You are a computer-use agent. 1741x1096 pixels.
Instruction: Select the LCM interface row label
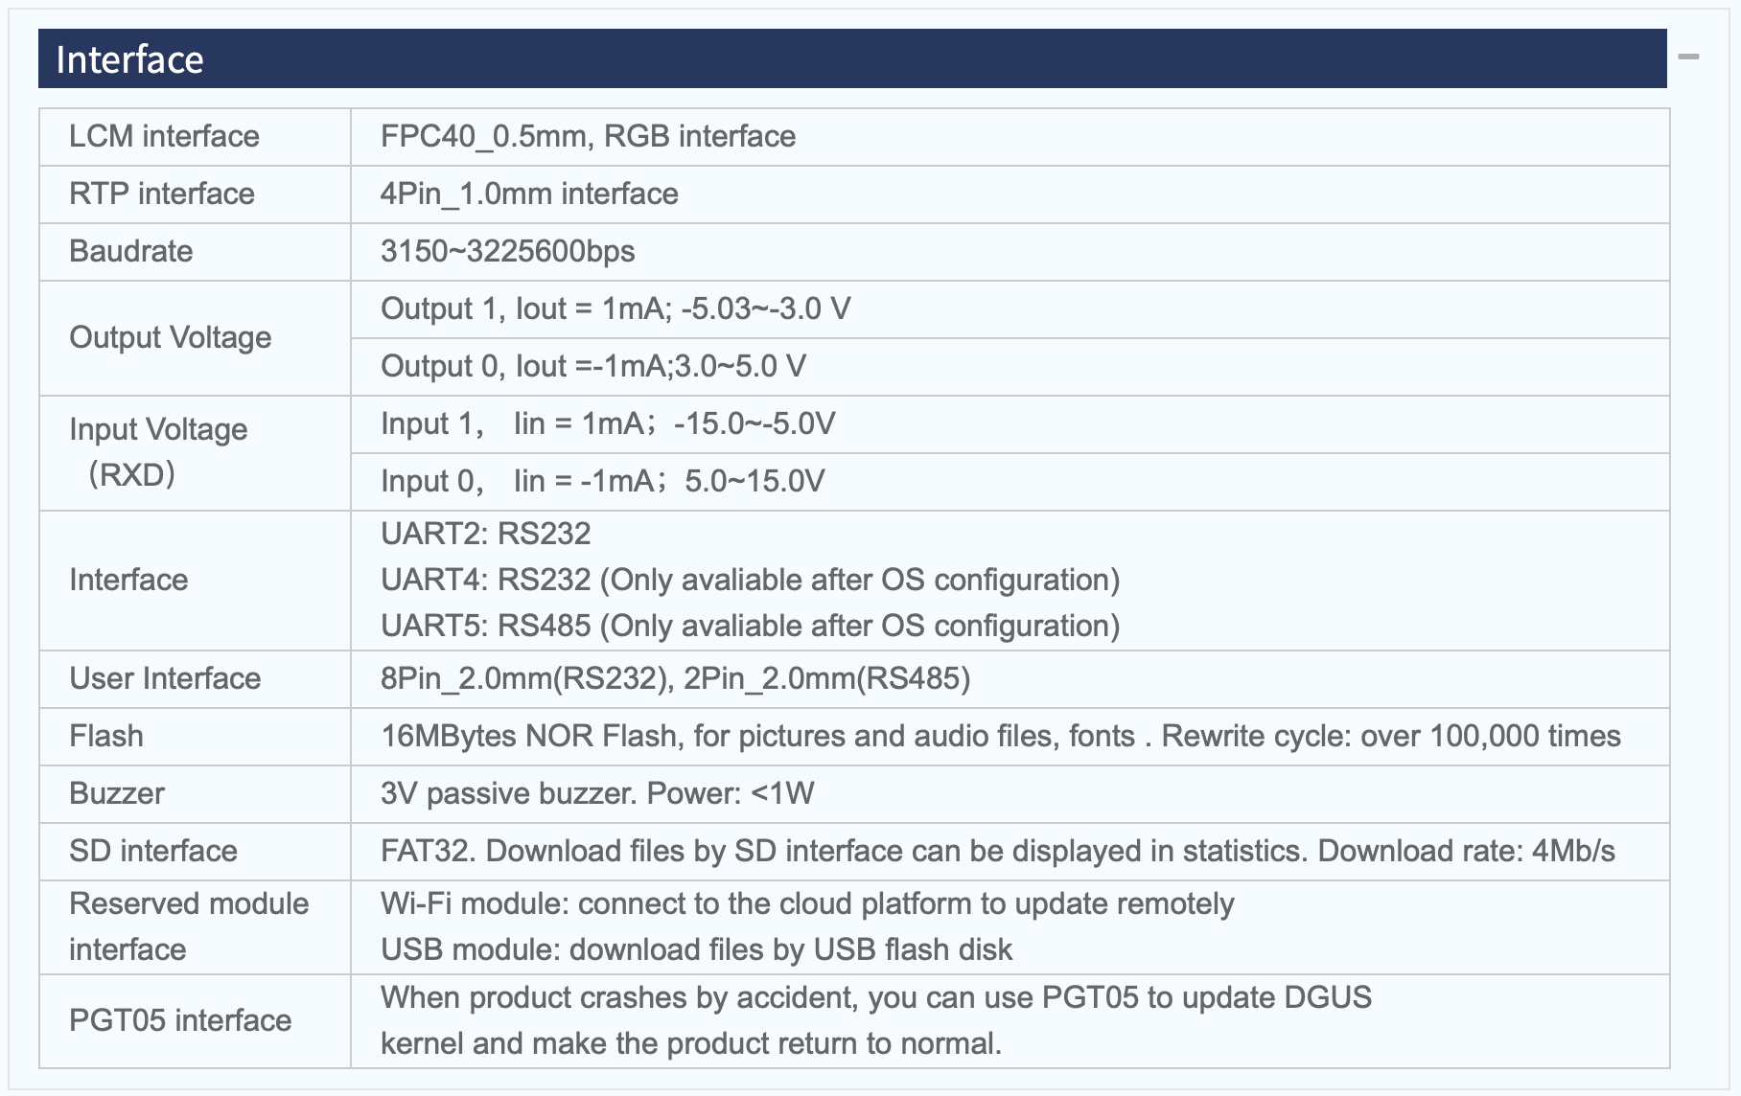[x=164, y=136]
